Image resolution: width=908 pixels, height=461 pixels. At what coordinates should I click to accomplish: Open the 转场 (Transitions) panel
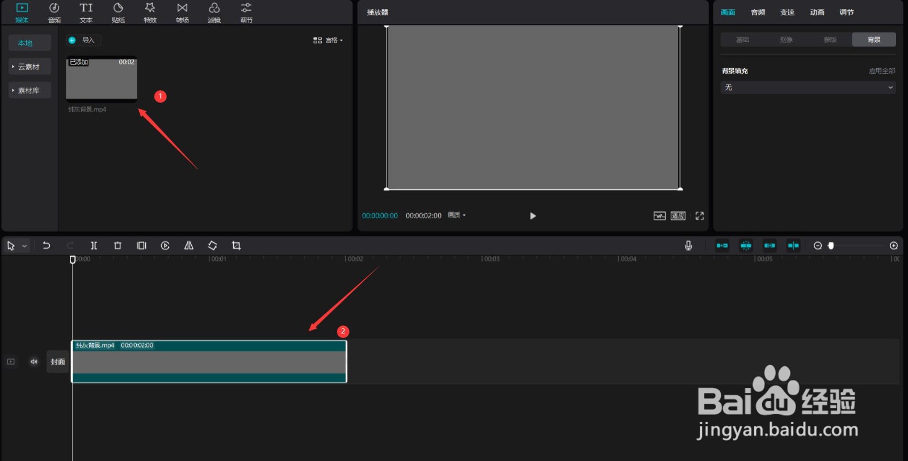(x=182, y=12)
